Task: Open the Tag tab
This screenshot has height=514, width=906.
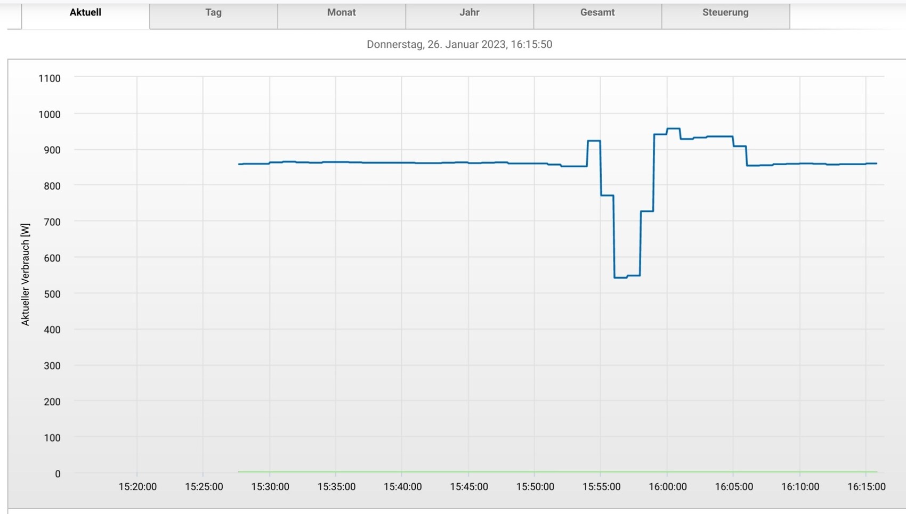Action: pos(213,13)
